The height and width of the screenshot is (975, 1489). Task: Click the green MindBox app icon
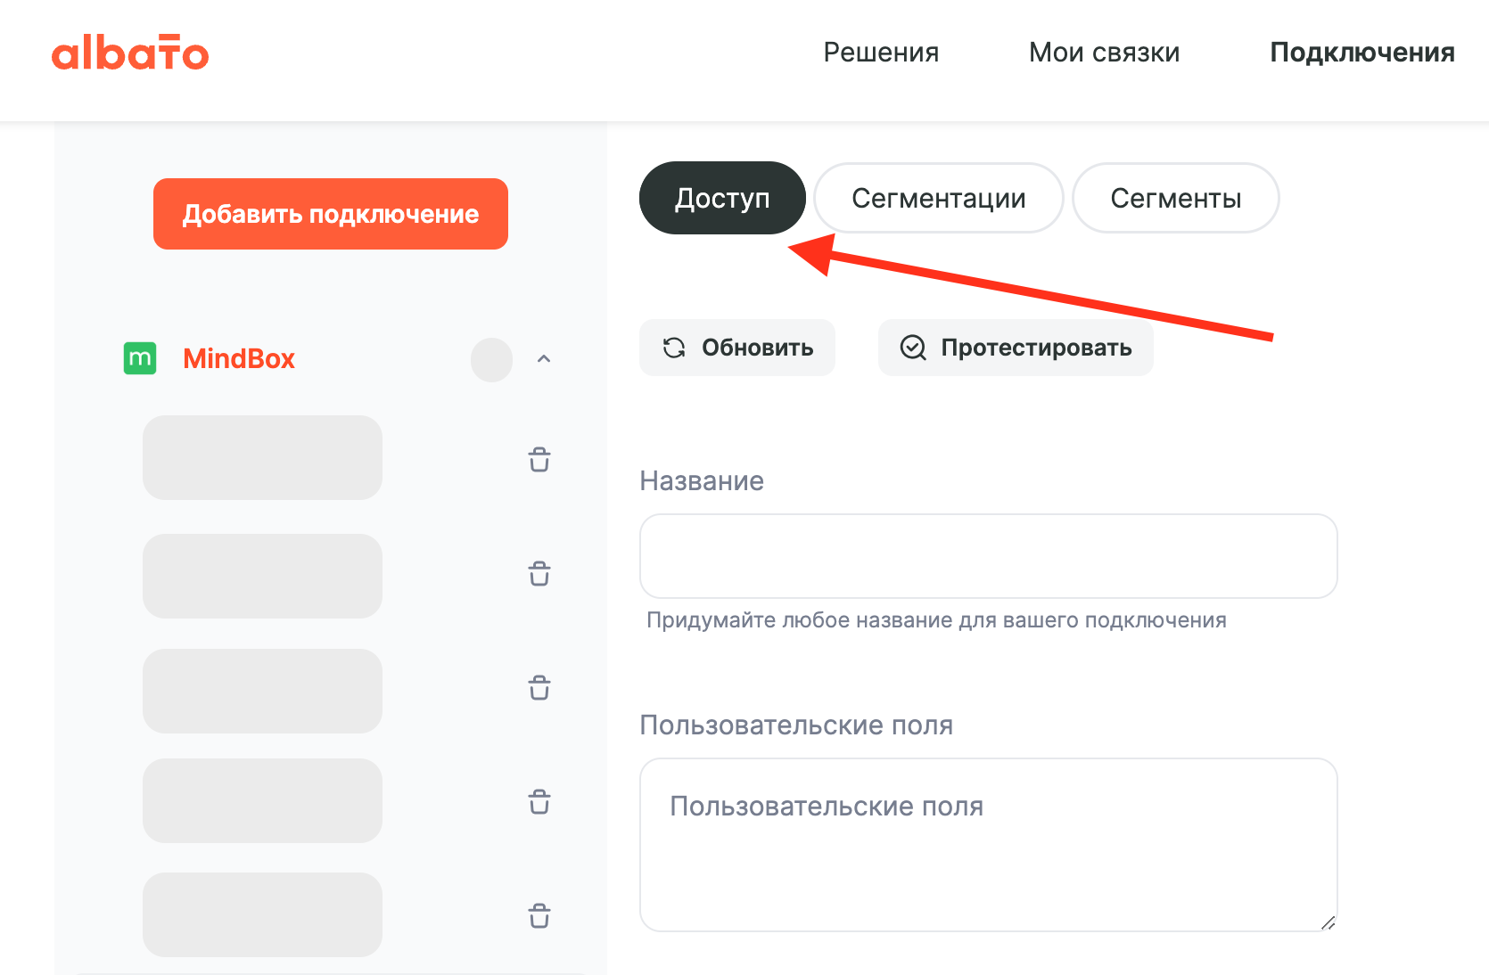pyautogui.click(x=140, y=358)
